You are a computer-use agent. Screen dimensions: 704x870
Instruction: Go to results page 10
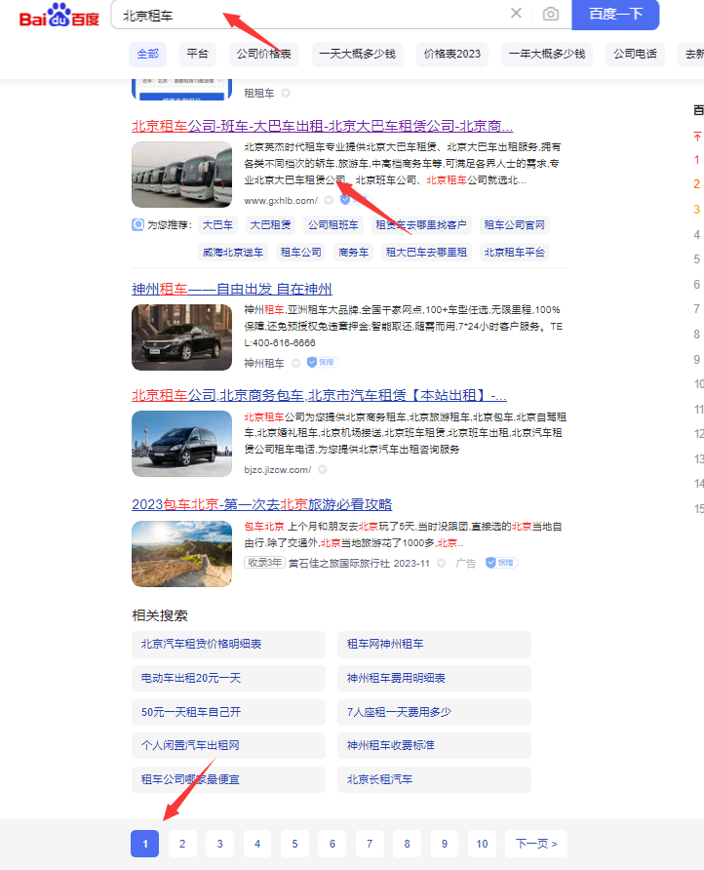click(x=482, y=844)
